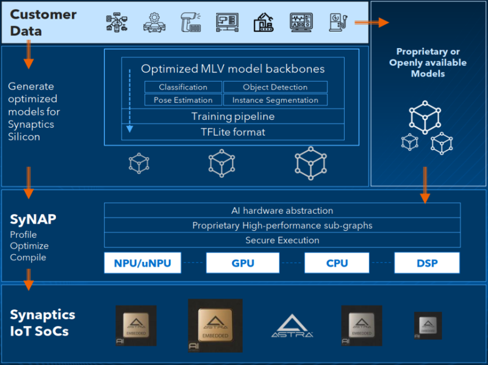This screenshot has width=488, height=365.
Task: Select Proprietary High-performance sub-graphs layer
Action: tap(282, 225)
